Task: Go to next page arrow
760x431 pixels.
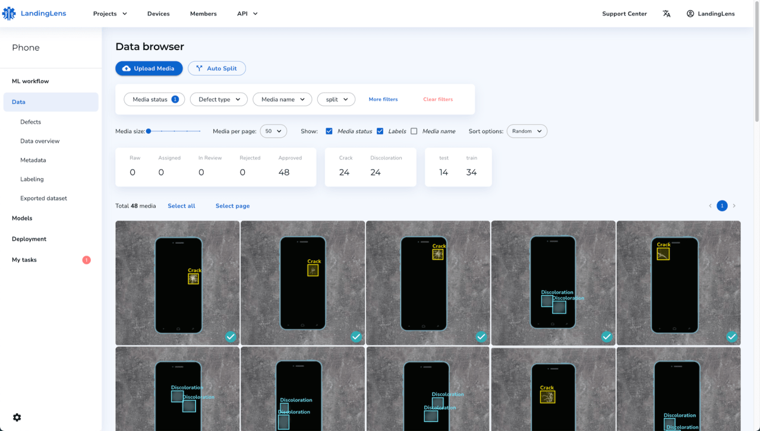Action: (x=734, y=206)
